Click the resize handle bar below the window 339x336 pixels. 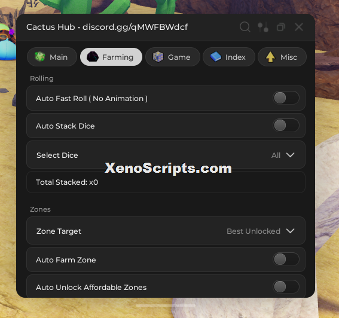click(166, 306)
